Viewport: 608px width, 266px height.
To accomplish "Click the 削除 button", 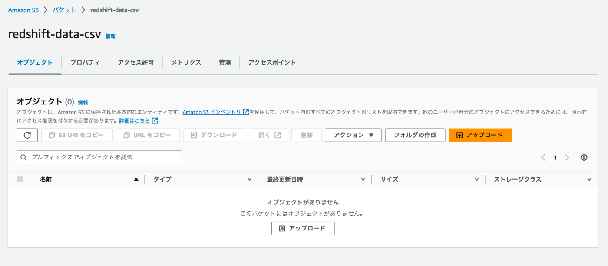I will pos(307,135).
